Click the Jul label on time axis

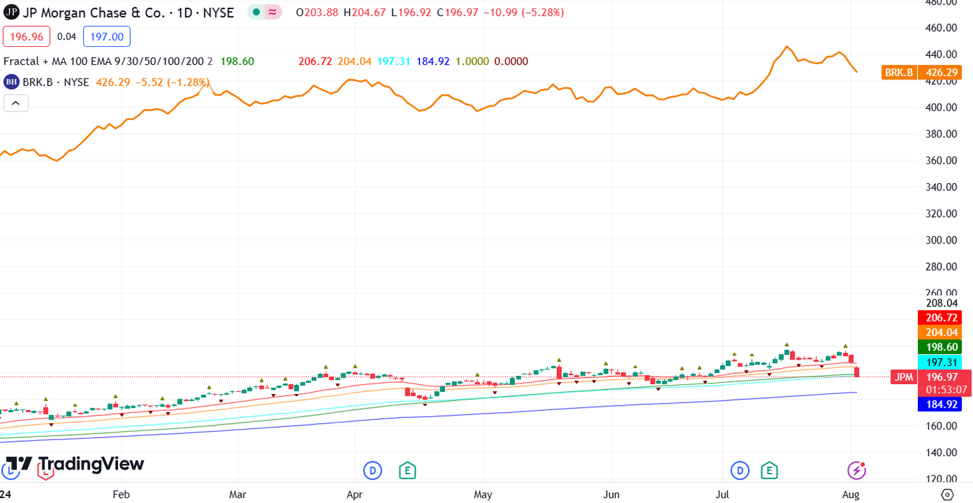tap(723, 495)
